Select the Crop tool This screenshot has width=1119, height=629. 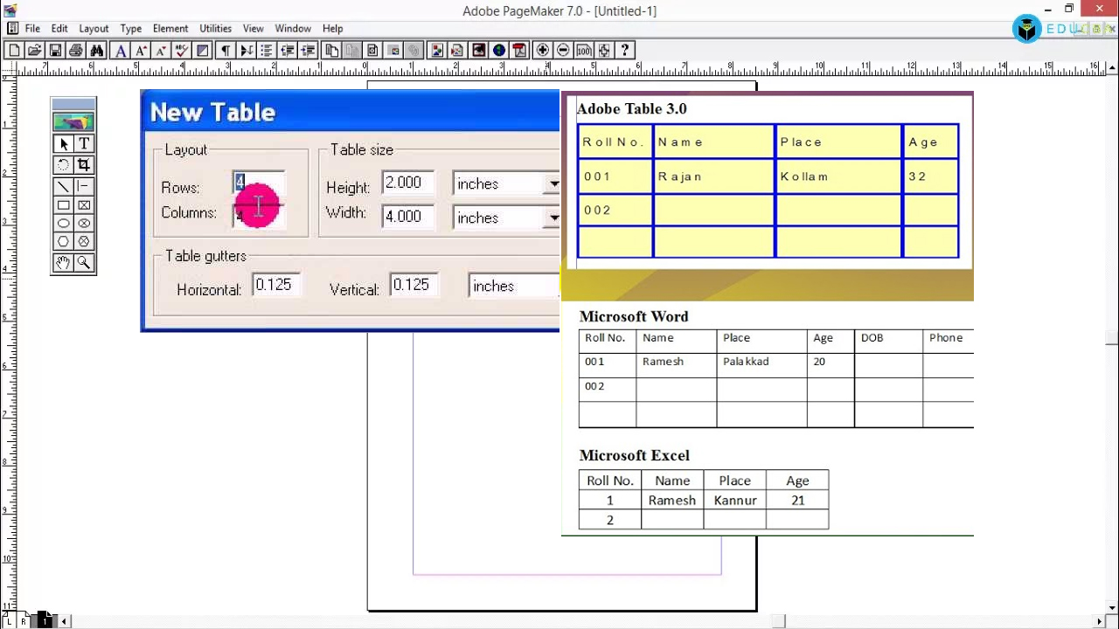(84, 164)
